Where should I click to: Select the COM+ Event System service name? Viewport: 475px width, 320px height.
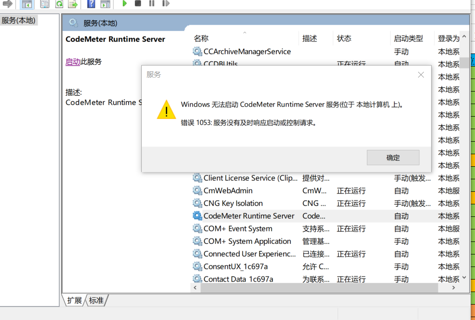(x=238, y=228)
